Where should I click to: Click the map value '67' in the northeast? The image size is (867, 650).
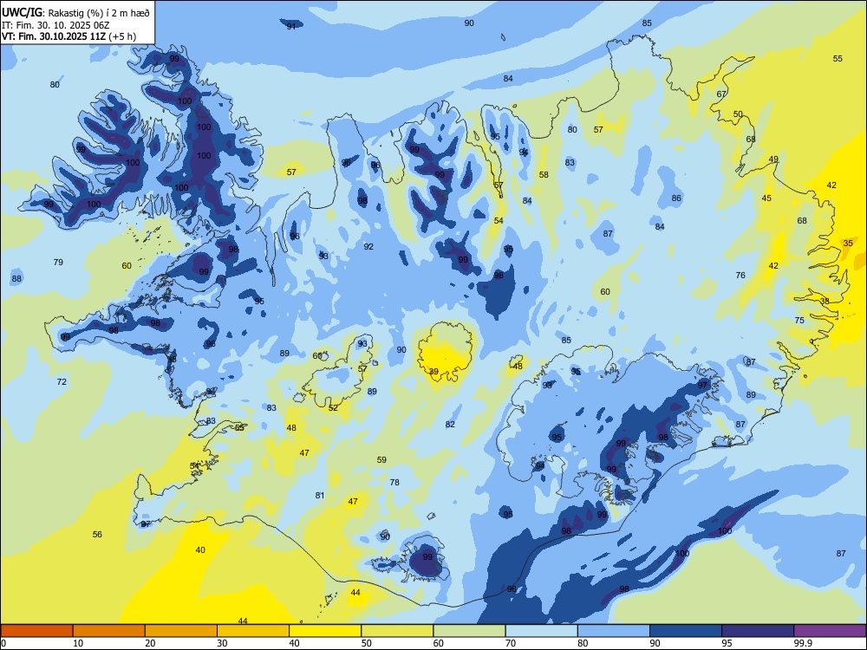pyautogui.click(x=721, y=94)
